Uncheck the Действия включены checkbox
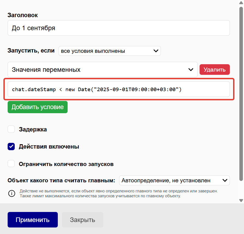Image resolution: width=244 pixels, height=234 pixels. (11, 147)
